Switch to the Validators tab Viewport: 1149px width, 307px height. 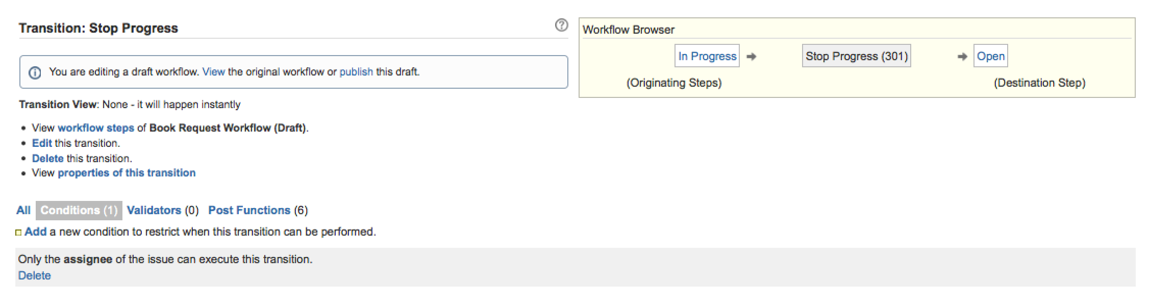pyautogui.click(x=154, y=210)
